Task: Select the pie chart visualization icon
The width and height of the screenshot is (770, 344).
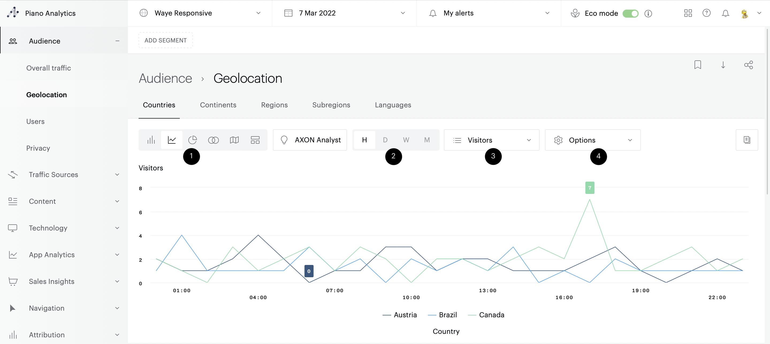Action: coord(193,140)
